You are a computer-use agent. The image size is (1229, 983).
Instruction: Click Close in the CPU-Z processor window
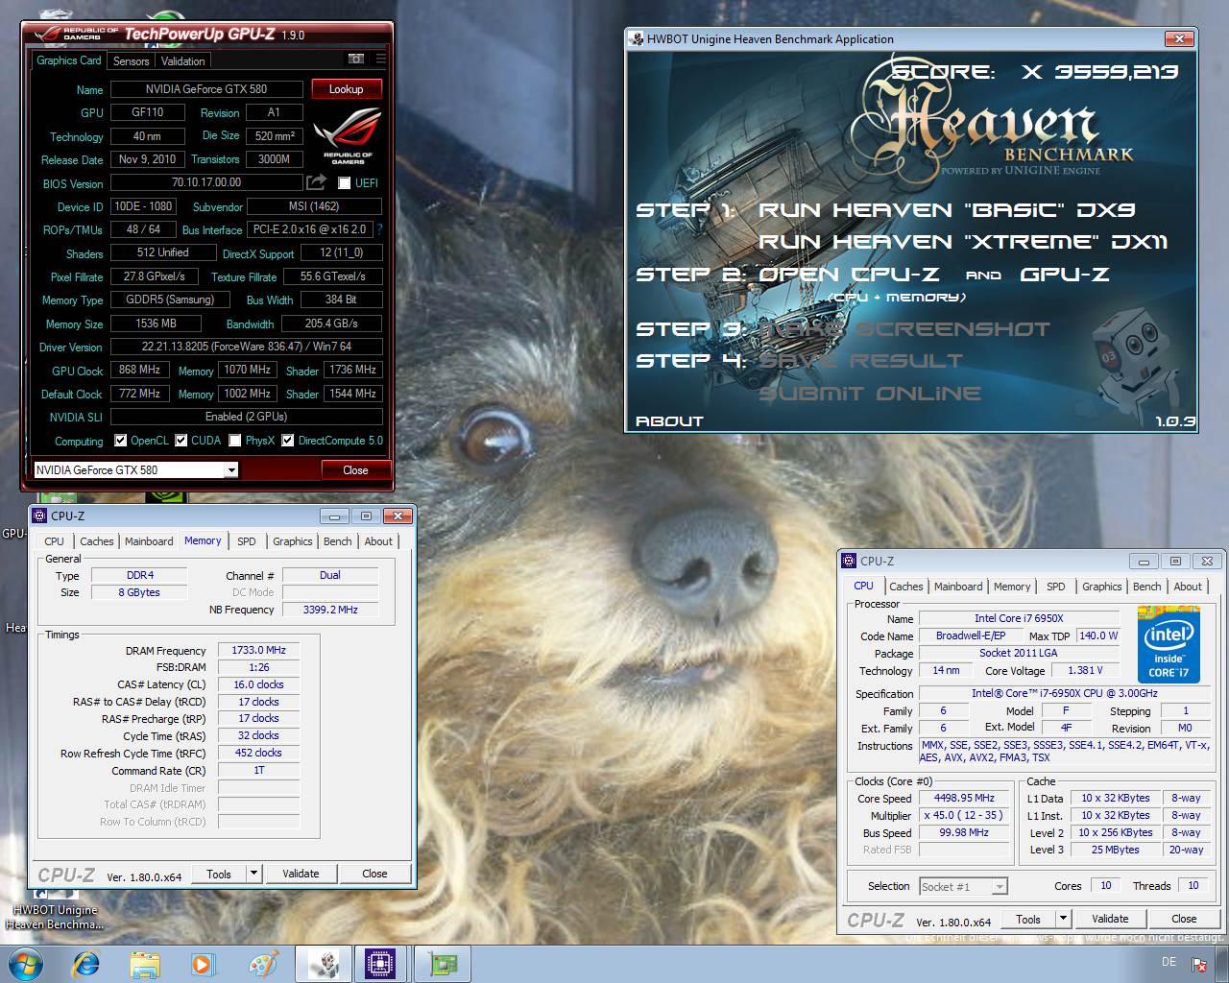pos(1184,919)
